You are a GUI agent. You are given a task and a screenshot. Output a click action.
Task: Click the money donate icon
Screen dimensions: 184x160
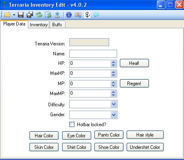(x=78, y=15)
